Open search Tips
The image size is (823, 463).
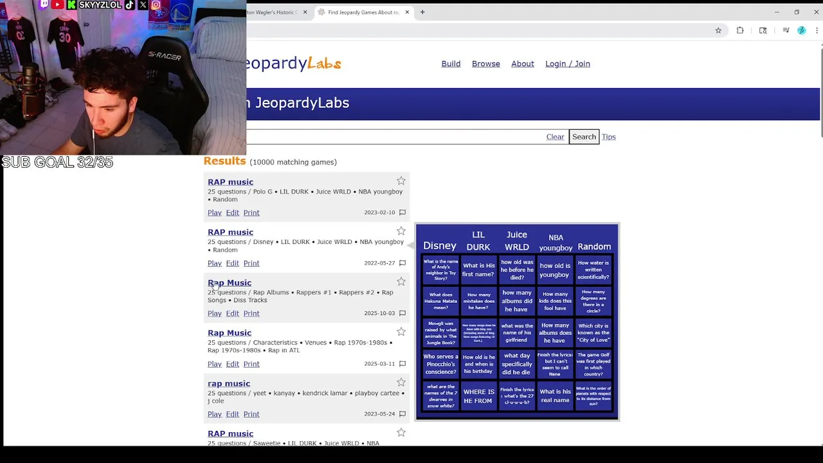click(609, 137)
